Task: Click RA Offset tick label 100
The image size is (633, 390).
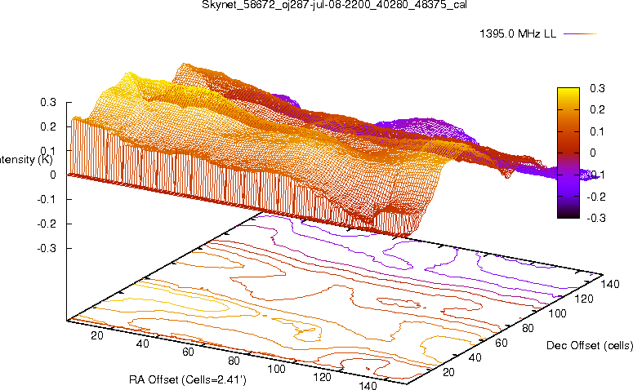Action: pos(277,369)
